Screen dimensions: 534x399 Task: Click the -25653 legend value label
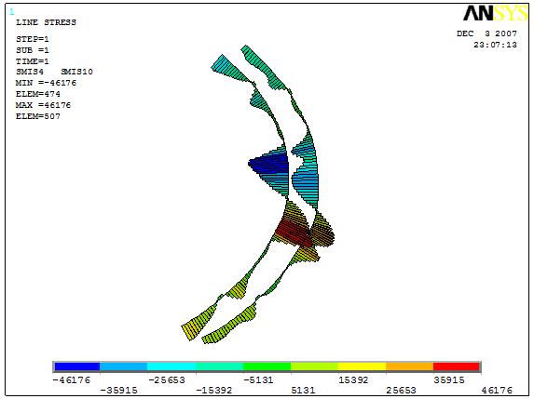(x=167, y=380)
